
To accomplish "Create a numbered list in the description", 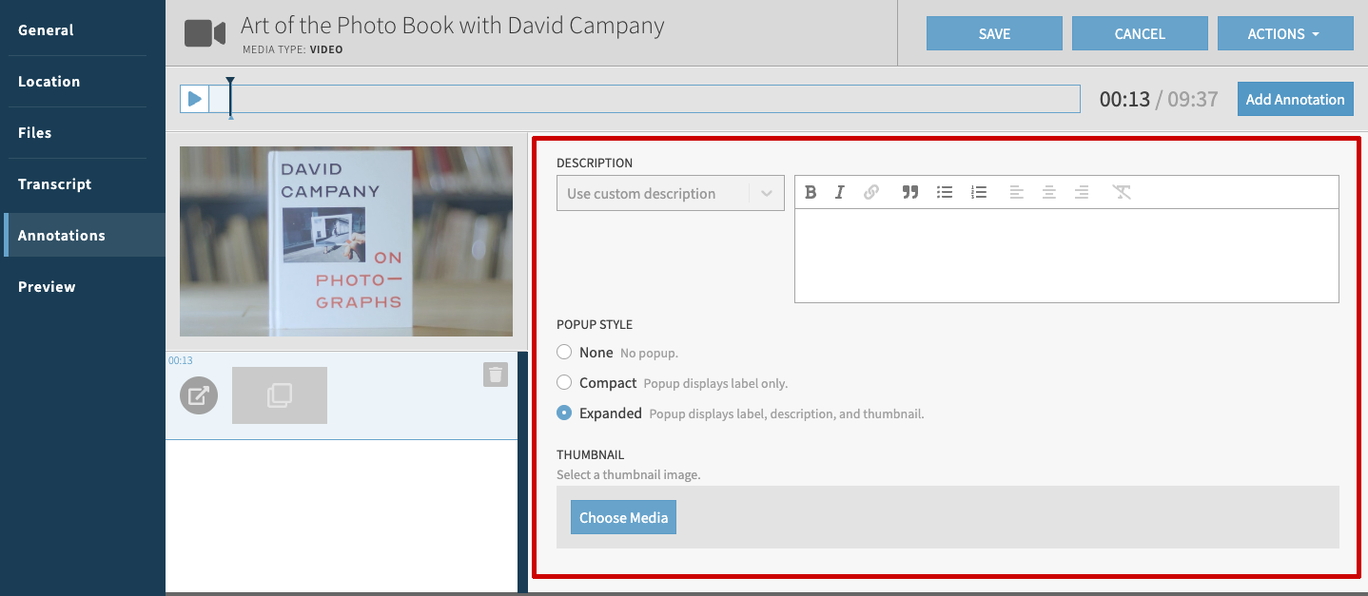I will click(978, 191).
